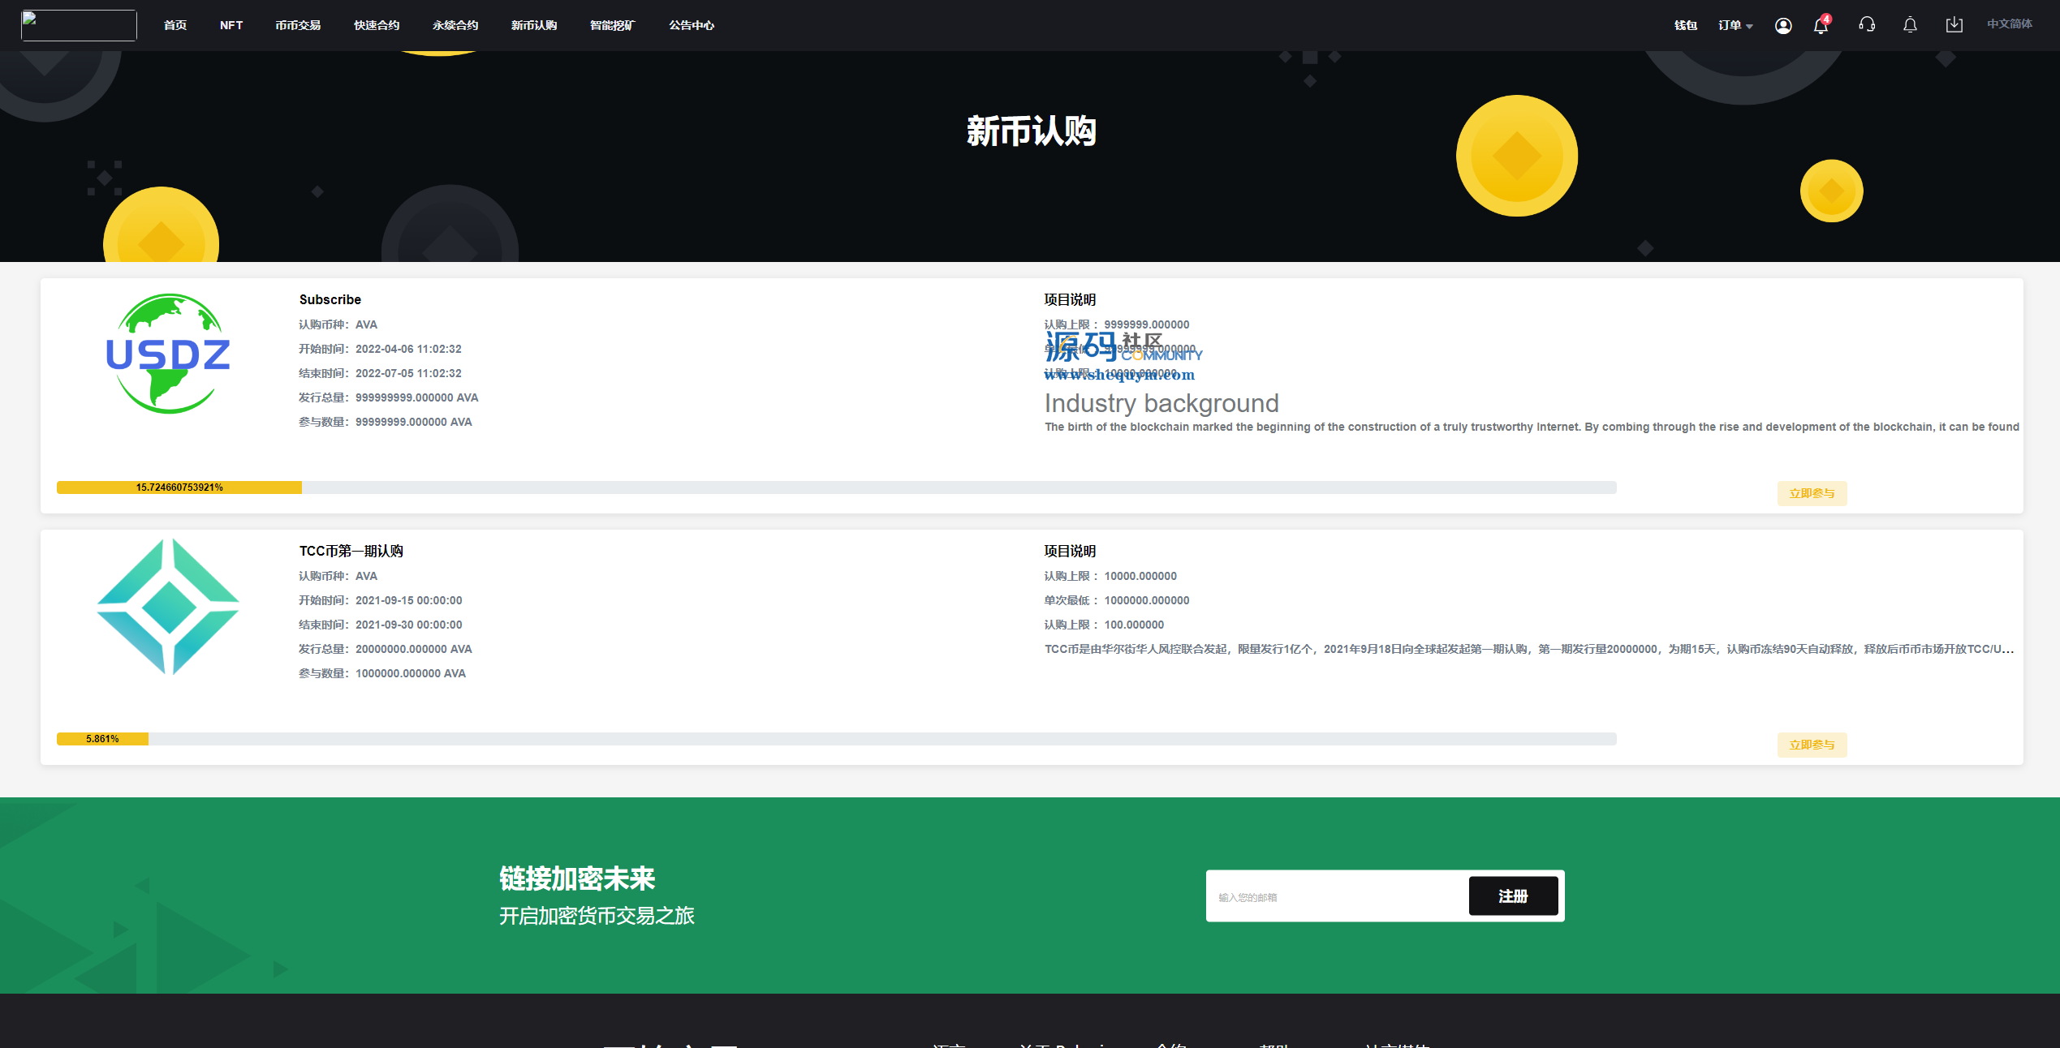
Task: Click the TCC币 project description text
Action: point(1529,649)
